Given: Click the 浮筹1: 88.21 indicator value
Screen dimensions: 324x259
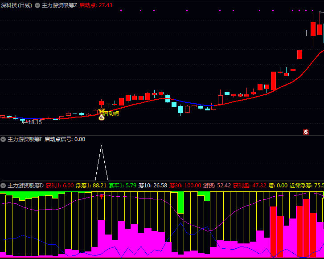Looking at the screenshot, I should (91, 185).
